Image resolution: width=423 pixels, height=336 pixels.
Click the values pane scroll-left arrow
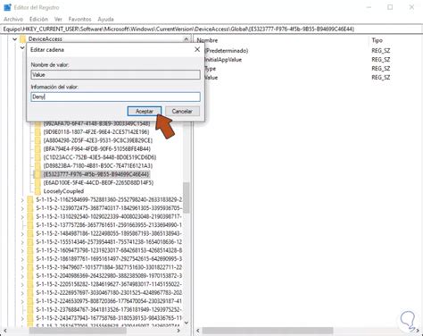tap(198, 331)
